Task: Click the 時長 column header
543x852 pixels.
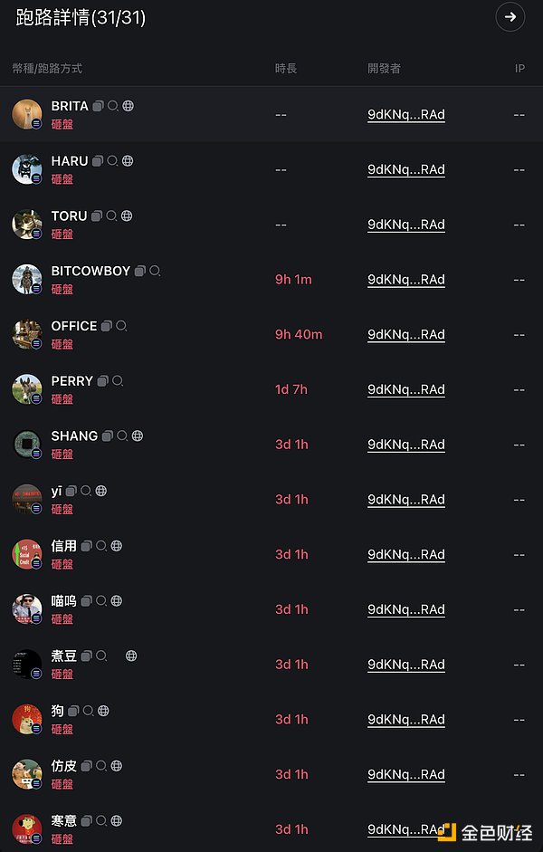Action: point(286,68)
